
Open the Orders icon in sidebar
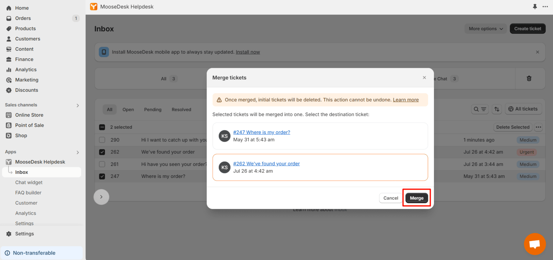pyautogui.click(x=9, y=18)
